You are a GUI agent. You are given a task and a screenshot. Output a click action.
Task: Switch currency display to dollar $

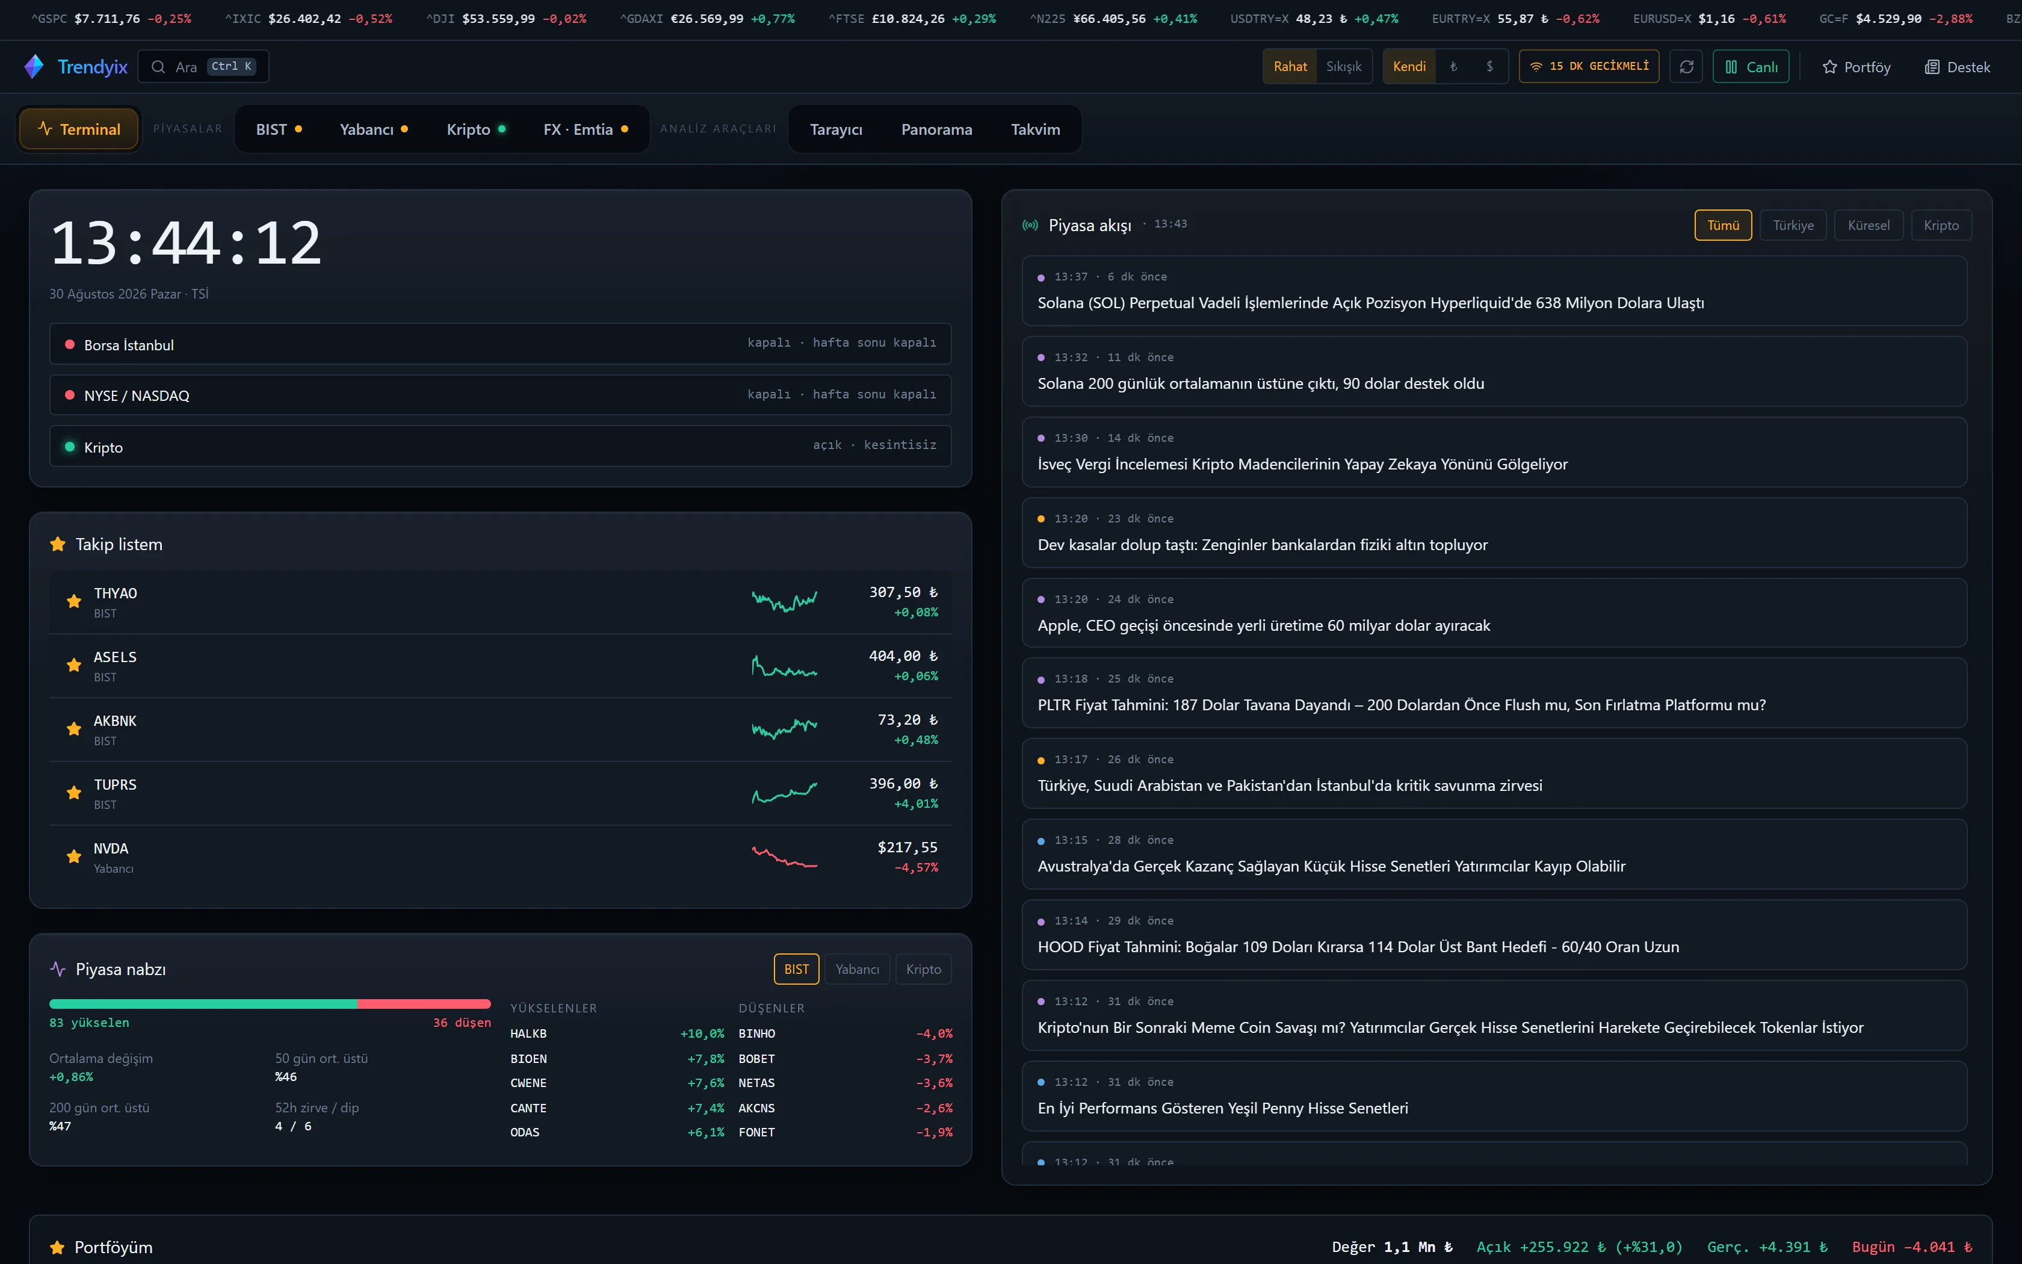[1490, 67]
